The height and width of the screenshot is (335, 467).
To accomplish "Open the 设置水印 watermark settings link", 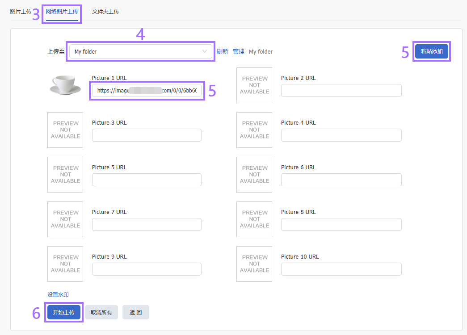I will pos(58,295).
